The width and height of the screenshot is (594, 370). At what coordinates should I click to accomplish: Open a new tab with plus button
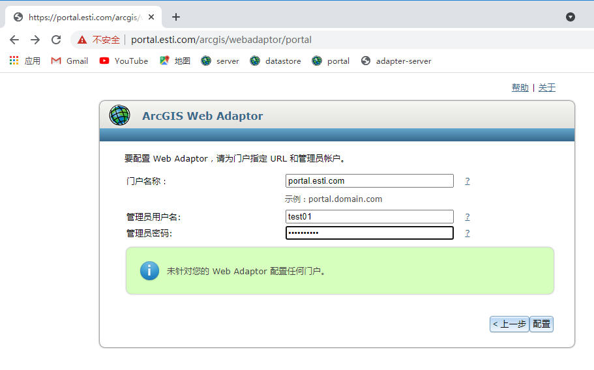pos(176,17)
